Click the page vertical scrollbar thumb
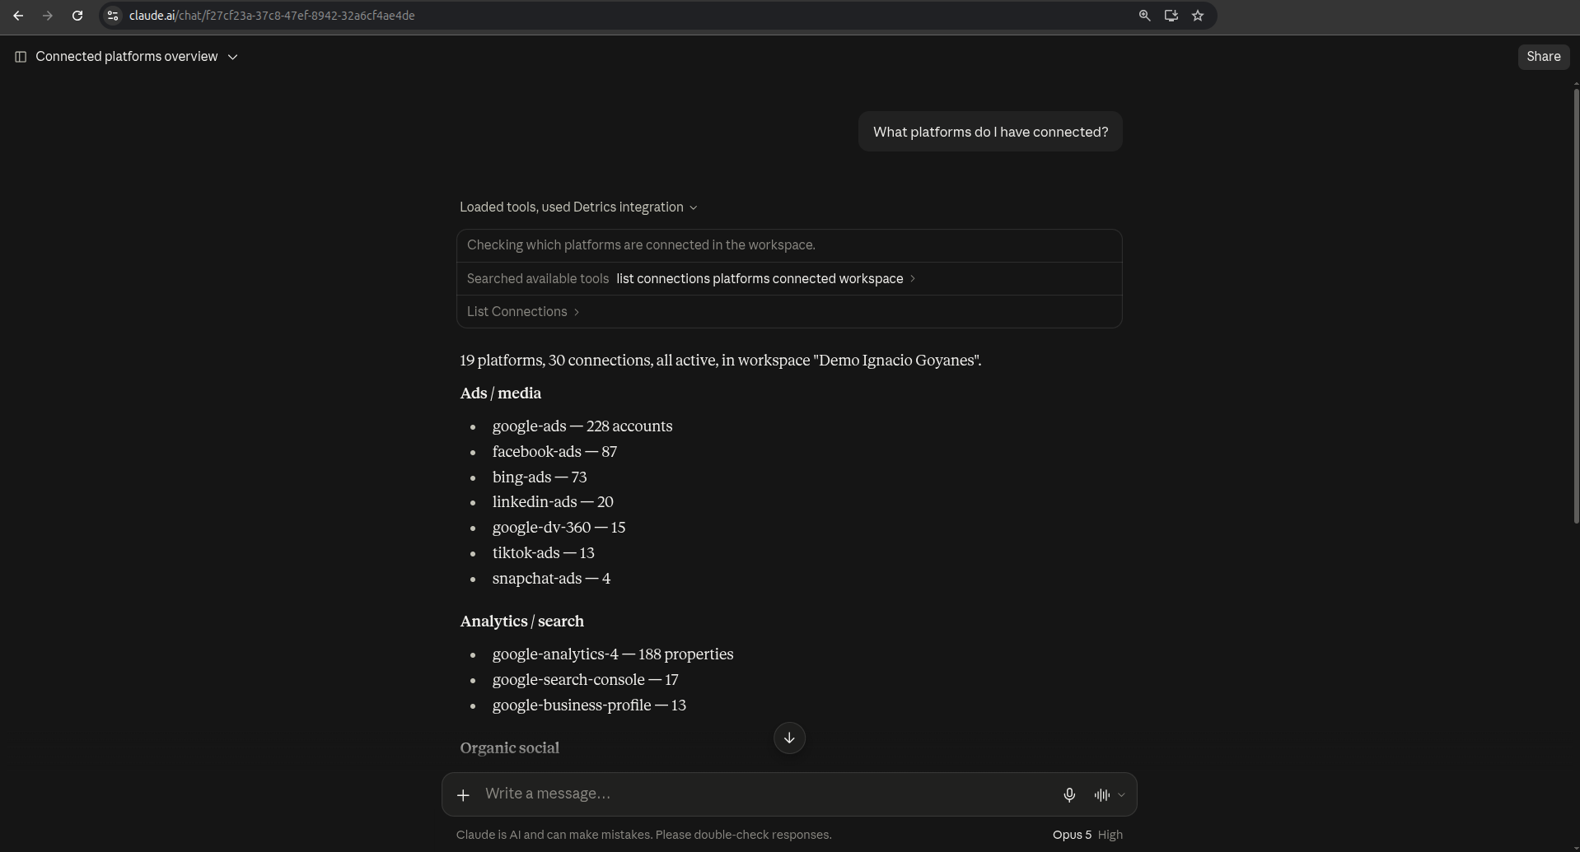The width and height of the screenshot is (1580, 852). click(x=1576, y=305)
